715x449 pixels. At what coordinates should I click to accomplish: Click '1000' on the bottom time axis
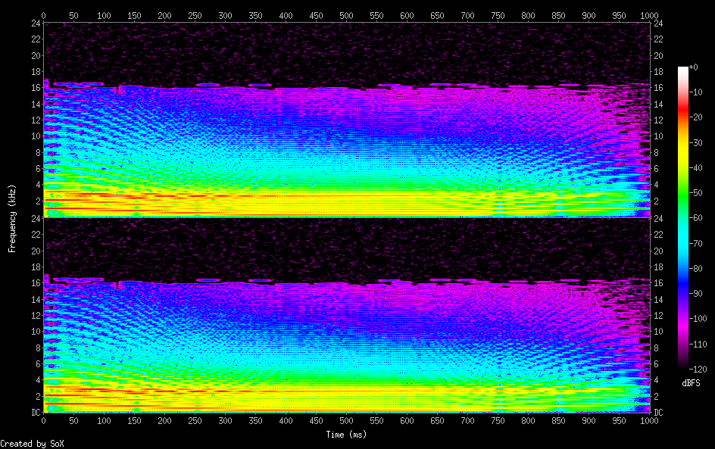coord(649,421)
